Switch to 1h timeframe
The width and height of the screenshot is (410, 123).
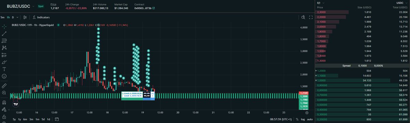pos(8,17)
